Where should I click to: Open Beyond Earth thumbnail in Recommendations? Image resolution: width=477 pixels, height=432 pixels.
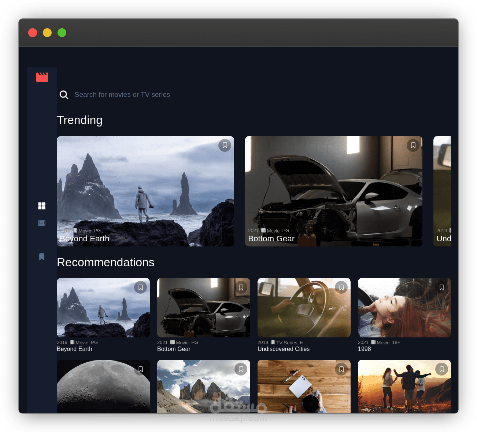tap(103, 308)
